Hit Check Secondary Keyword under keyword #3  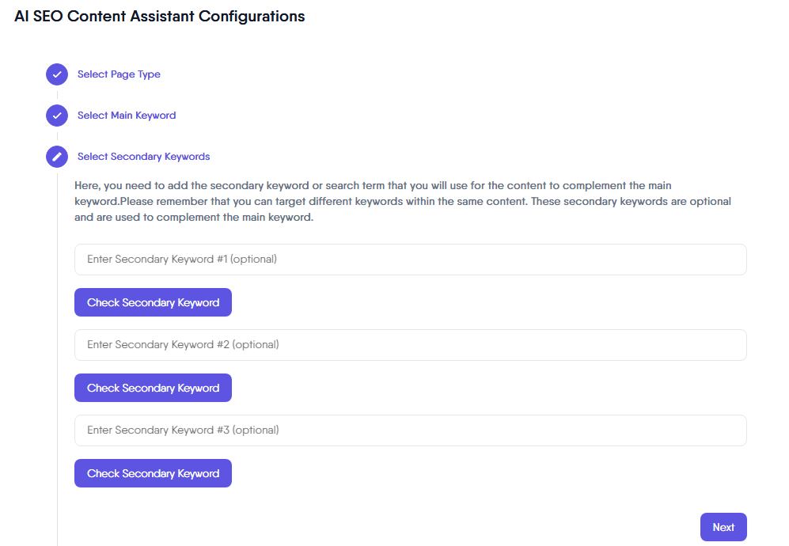coord(153,473)
